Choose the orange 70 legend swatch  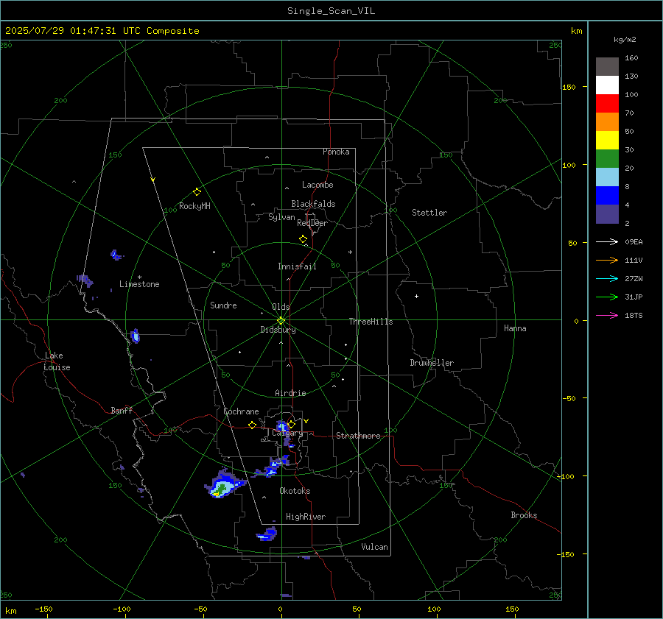click(607, 122)
